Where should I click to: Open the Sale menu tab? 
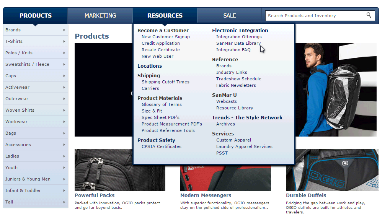point(230,16)
